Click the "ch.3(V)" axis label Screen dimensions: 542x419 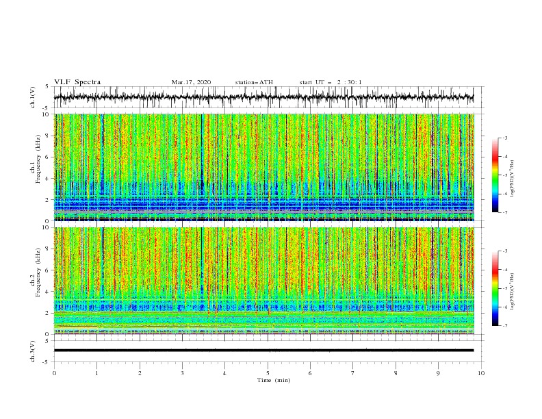coord(33,351)
